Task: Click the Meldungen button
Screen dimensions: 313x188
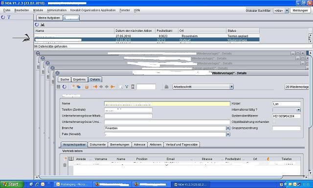Action: pyautogui.click(x=300, y=10)
